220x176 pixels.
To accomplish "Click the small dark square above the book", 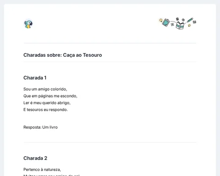I will pyautogui.click(x=177, y=19).
